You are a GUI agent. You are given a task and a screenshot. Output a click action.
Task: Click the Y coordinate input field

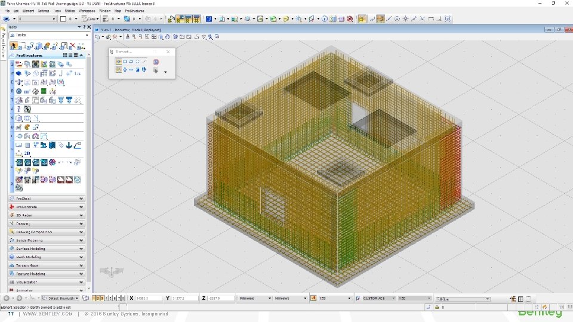(x=184, y=298)
